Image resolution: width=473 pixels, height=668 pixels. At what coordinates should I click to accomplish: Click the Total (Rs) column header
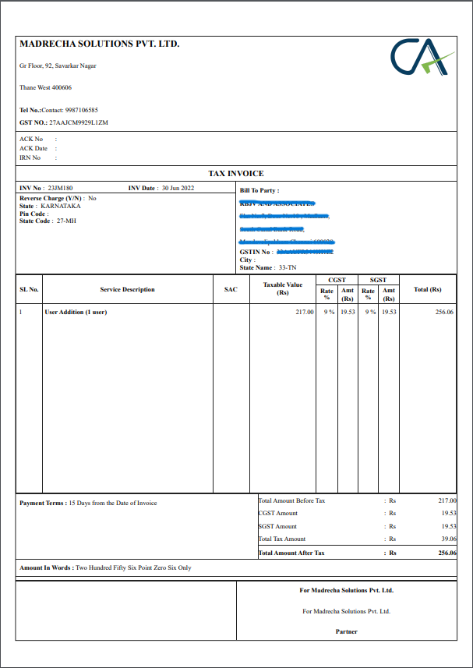[x=428, y=289]
